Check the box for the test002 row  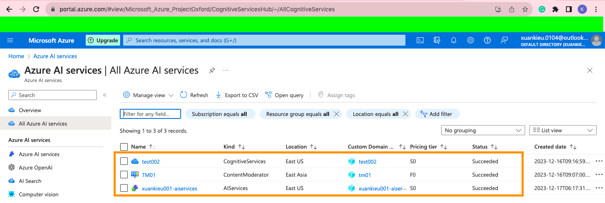[124, 161]
